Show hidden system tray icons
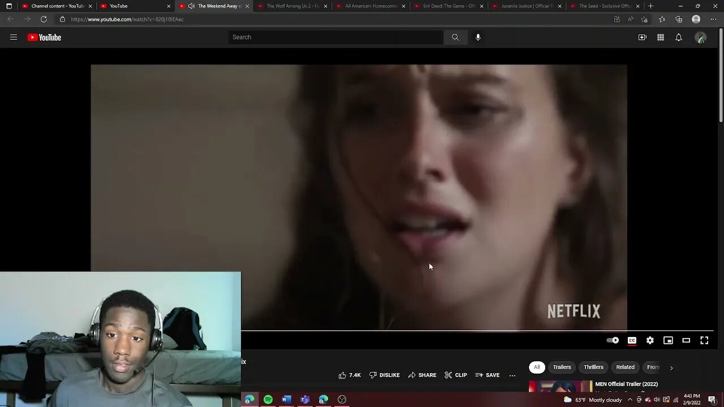 [x=630, y=400]
